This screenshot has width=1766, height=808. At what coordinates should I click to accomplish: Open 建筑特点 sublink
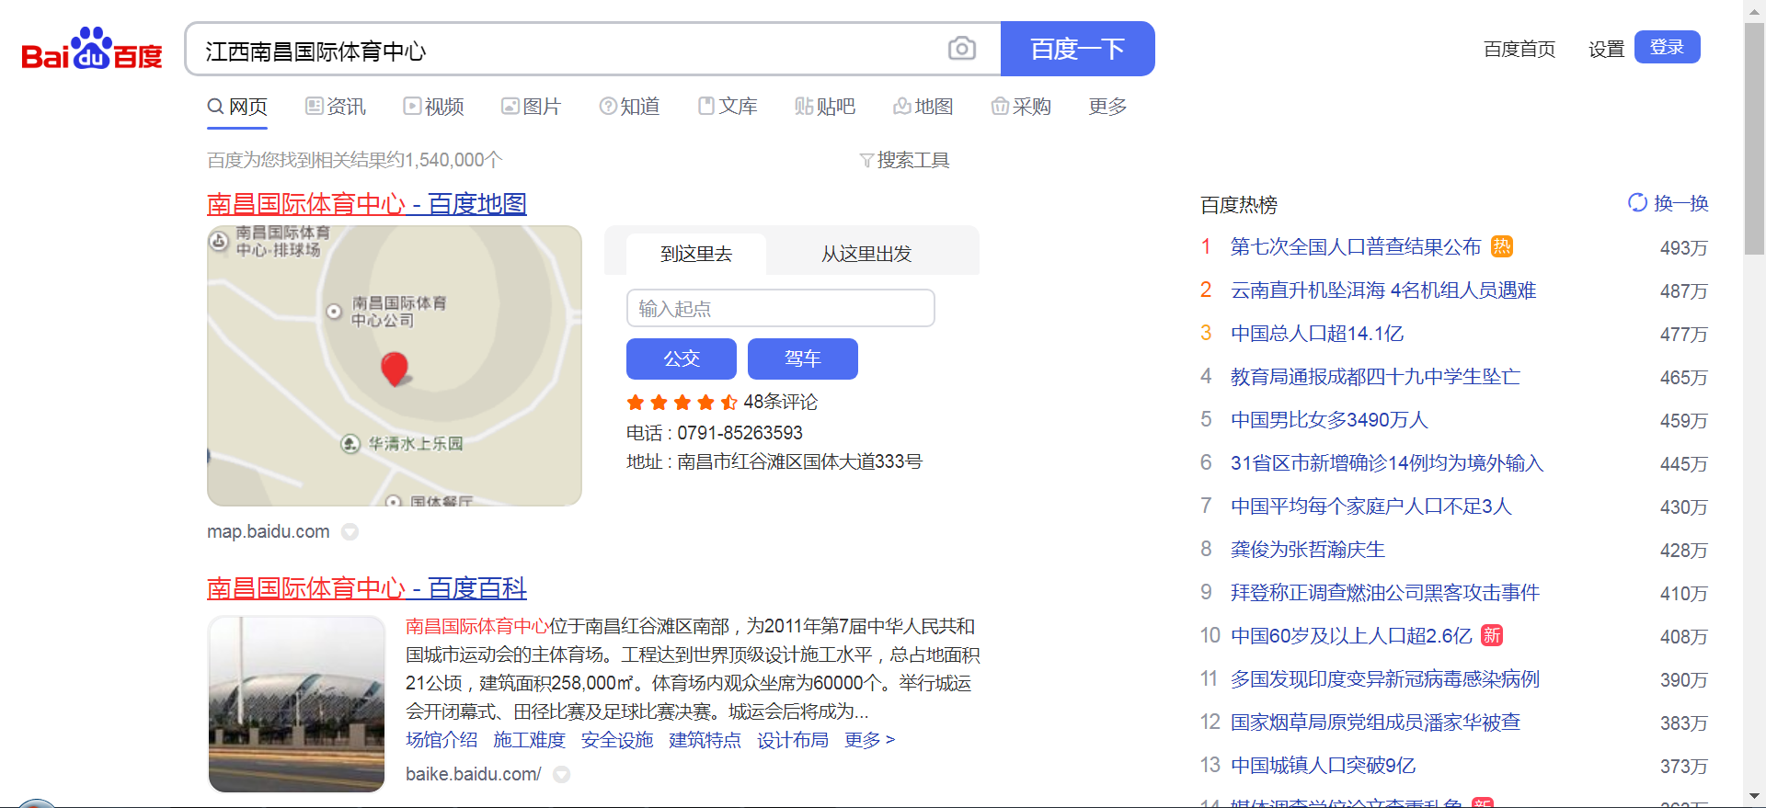point(705,740)
